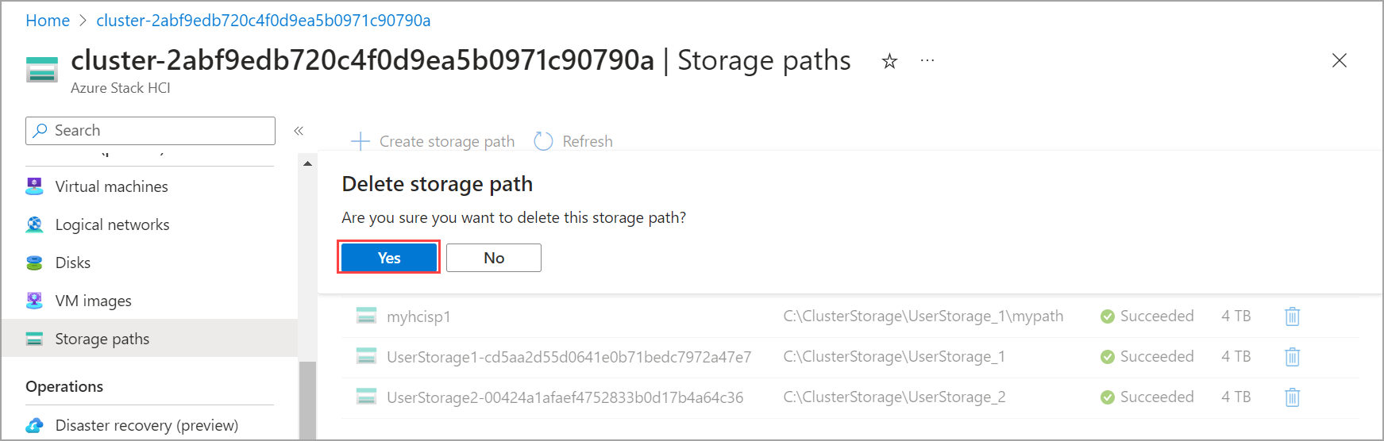
Task: Open the Disks sidebar item
Action: tap(72, 263)
